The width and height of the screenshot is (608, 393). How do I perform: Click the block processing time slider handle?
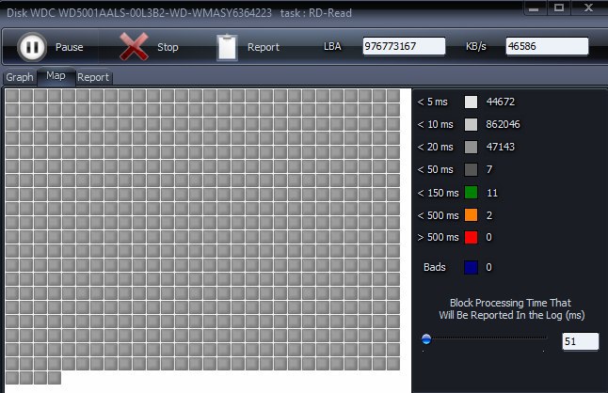(426, 339)
